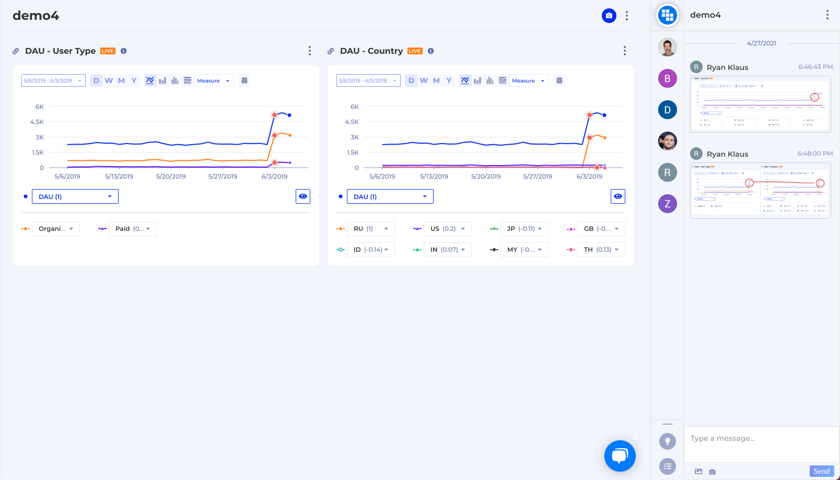
Task: Open the date range dropdown in User Type
Action: tap(53, 80)
